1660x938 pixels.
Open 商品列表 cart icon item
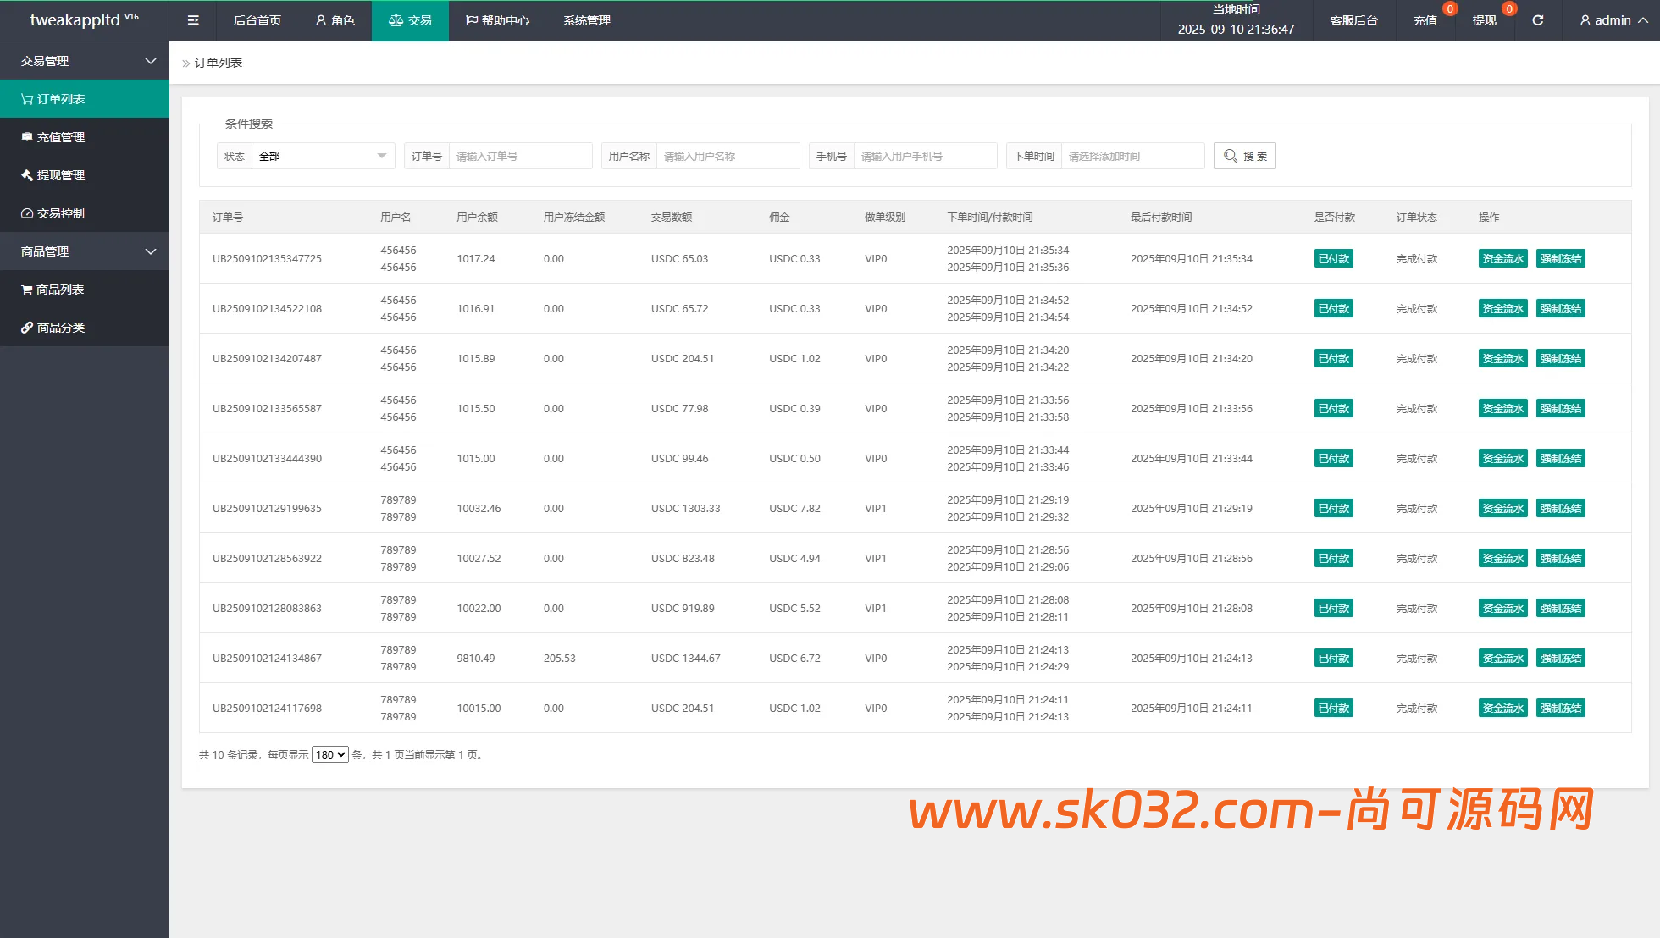coord(85,290)
